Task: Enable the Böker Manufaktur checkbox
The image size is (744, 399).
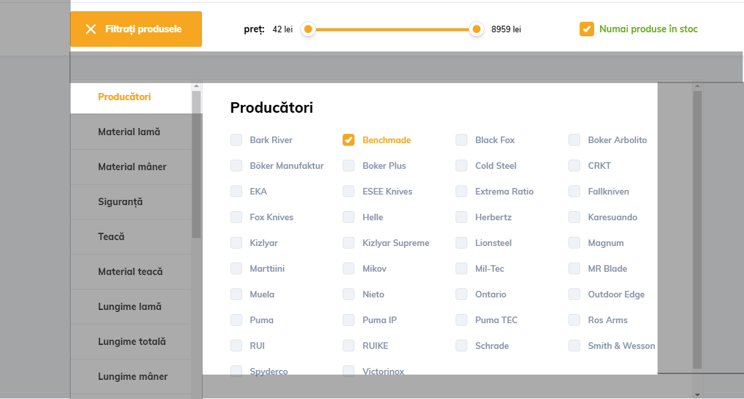Action: 236,166
